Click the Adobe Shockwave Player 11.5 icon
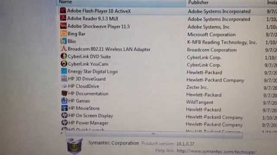This screenshot has height=155, width=277. tap(63, 26)
